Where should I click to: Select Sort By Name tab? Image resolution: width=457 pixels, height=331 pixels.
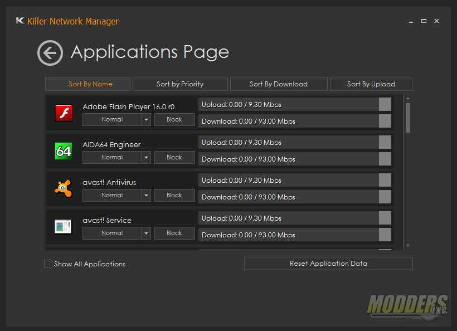87,84
